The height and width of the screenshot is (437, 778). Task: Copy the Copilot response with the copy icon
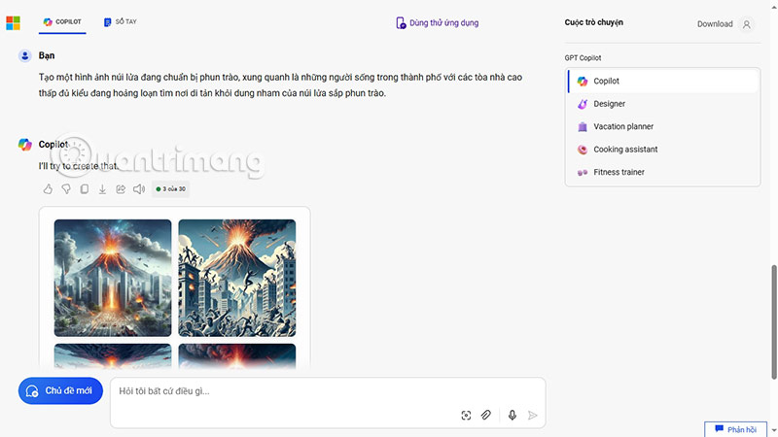(85, 189)
